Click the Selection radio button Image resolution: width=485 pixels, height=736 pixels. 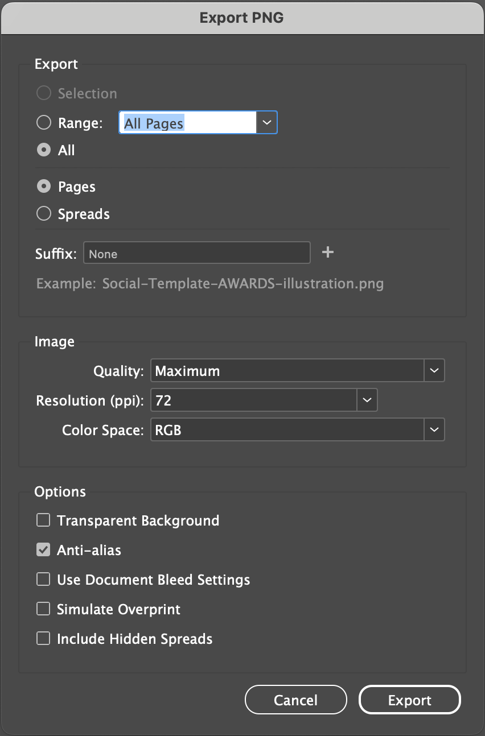pos(44,93)
